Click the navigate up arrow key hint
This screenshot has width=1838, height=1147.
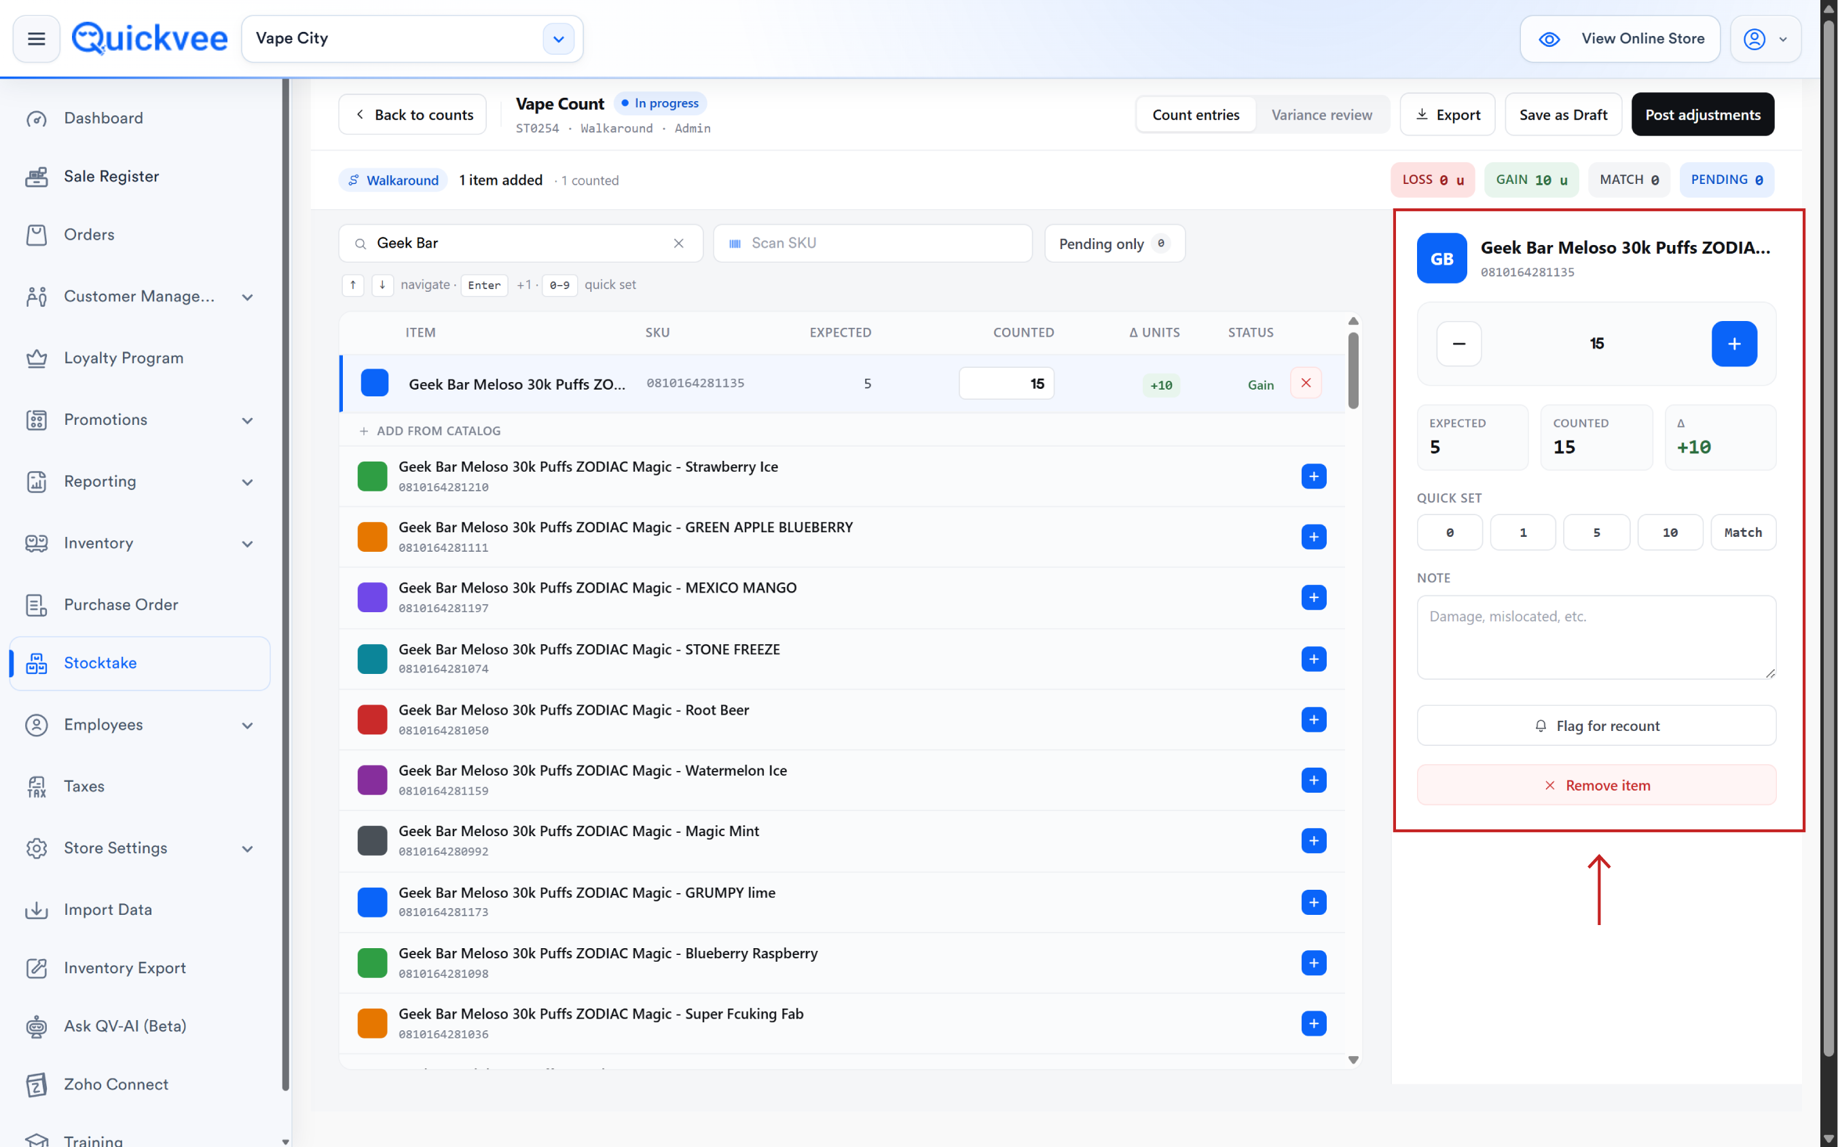point(353,285)
